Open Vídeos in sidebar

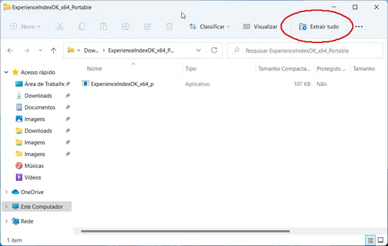pyautogui.click(x=33, y=177)
